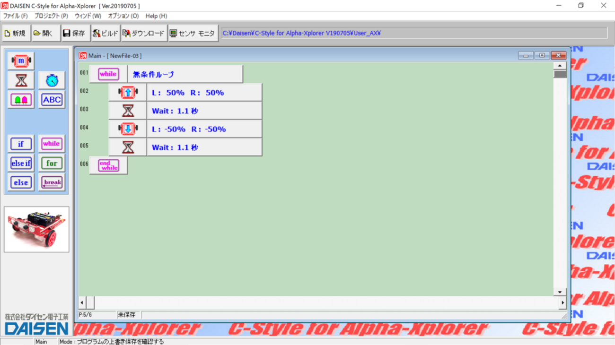Click line number 004 in the program
The image size is (615, 345).
click(84, 128)
